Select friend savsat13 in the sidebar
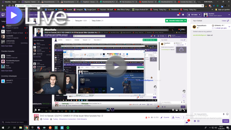The height and width of the screenshot is (130, 231). click(14, 81)
